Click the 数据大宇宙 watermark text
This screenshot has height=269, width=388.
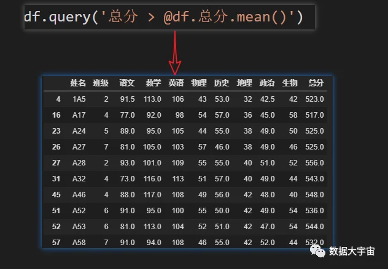coord(352,251)
